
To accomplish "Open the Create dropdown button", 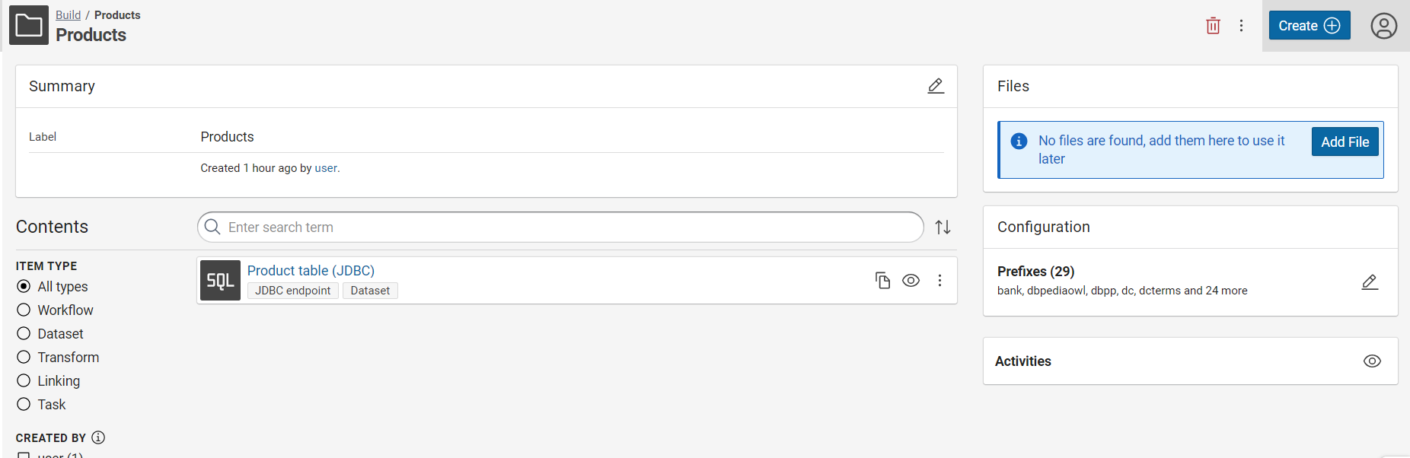I will pyautogui.click(x=1309, y=26).
